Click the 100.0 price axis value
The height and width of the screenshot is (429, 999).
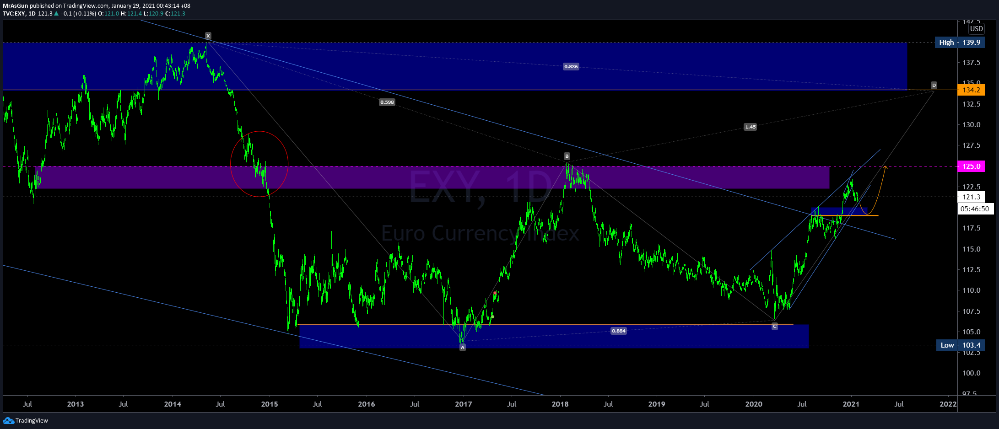(x=972, y=373)
